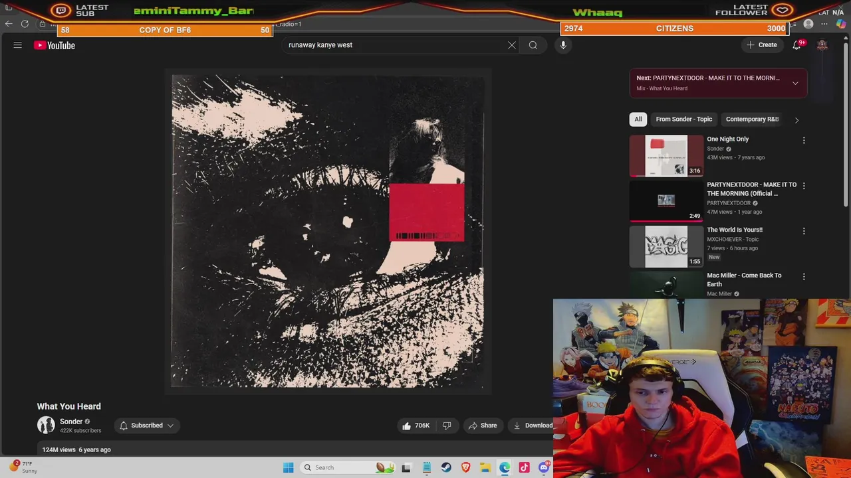Start voice search with the microphone
This screenshot has height=478, width=851.
pos(563,45)
